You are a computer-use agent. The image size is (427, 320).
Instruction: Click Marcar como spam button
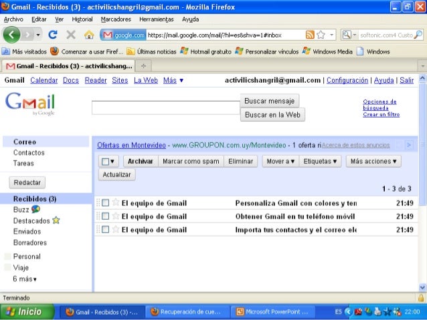[x=191, y=161]
